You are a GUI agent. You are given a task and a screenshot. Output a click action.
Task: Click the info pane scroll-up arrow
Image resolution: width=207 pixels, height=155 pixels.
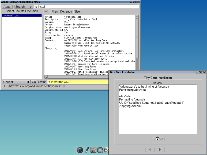click(x=137, y=17)
